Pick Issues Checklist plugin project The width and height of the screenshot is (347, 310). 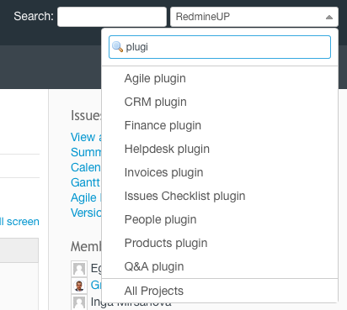coord(220,196)
